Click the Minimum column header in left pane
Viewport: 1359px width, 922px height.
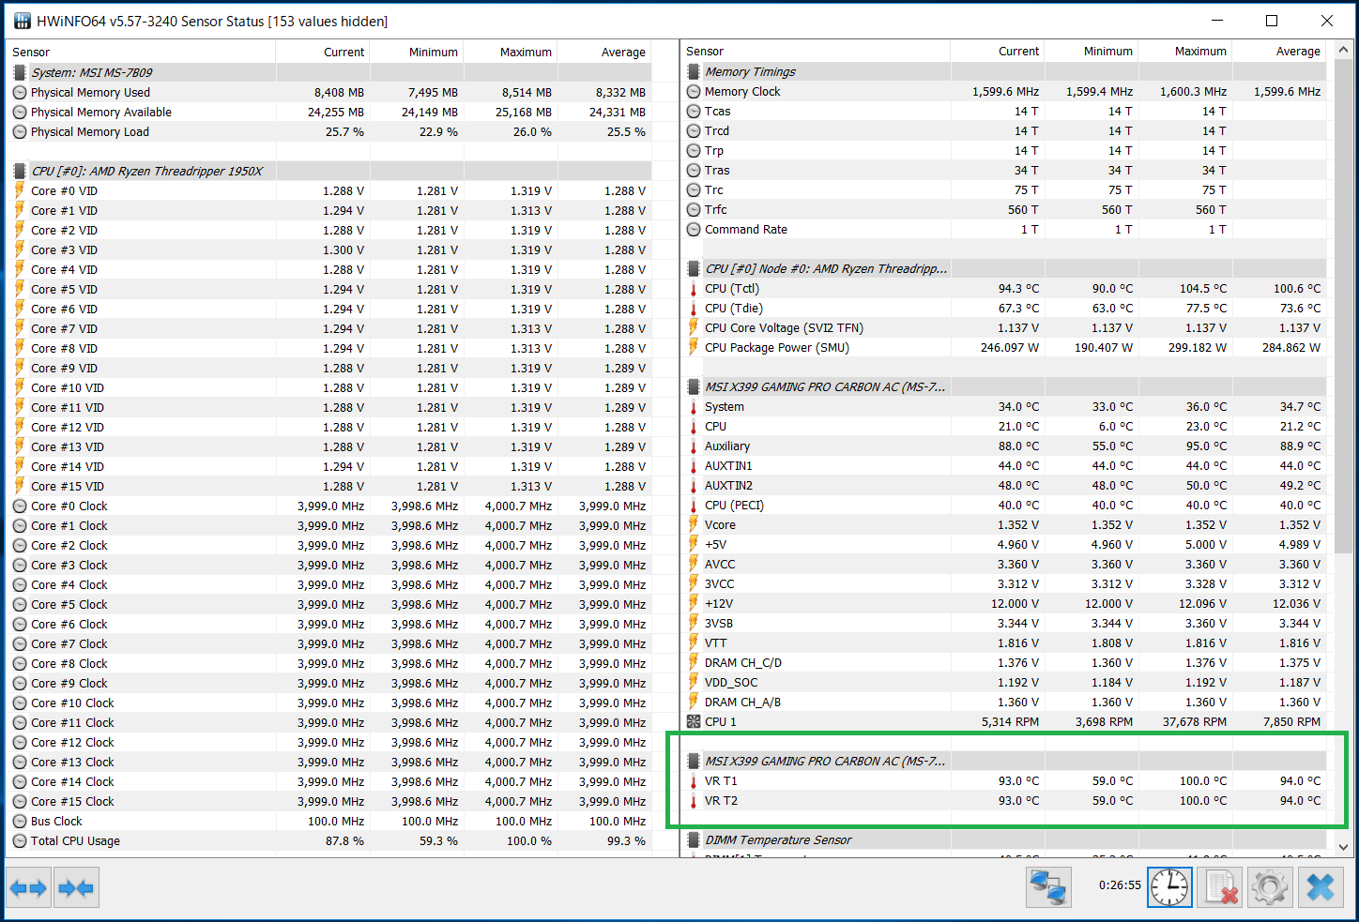click(x=417, y=53)
